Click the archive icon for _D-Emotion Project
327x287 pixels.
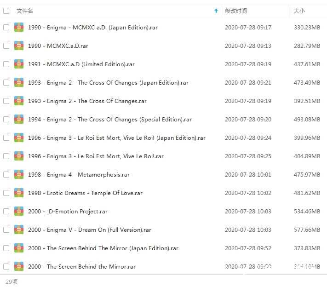(x=19, y=211)
